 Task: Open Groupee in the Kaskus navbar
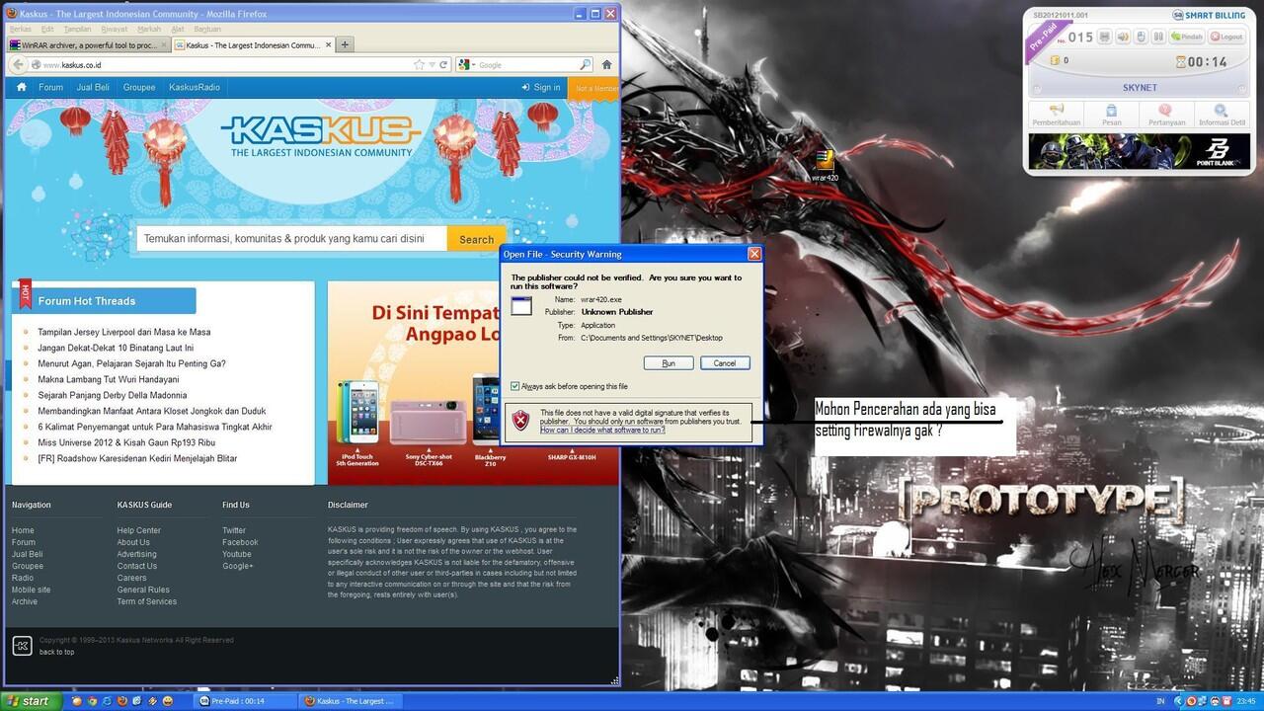click(x=139, y=87)
